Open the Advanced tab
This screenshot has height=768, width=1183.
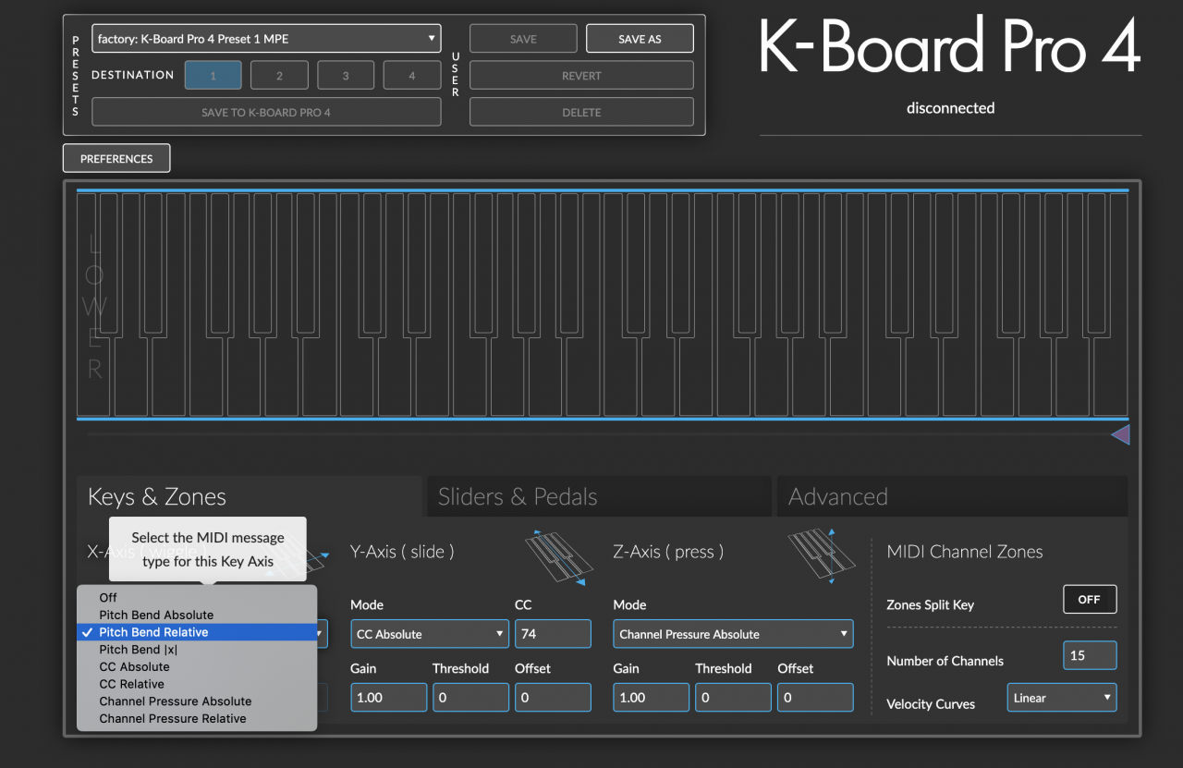pyautogui.click(x=951, y=496)
